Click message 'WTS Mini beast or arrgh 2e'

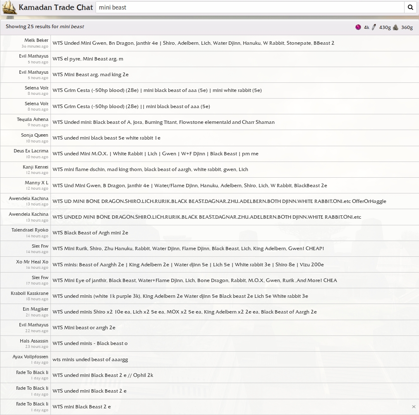[x=84, y=328]
